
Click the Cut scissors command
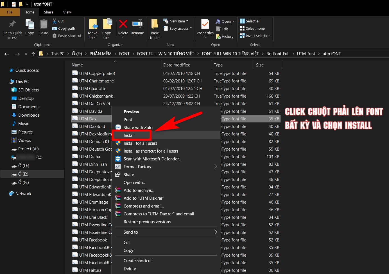[x=58, y=21]
